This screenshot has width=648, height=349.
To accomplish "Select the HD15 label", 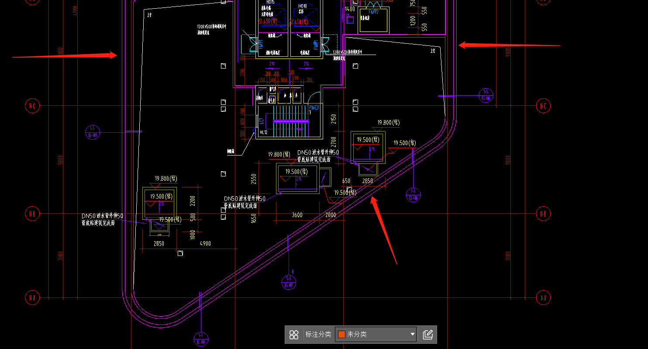I will (271, 1).
